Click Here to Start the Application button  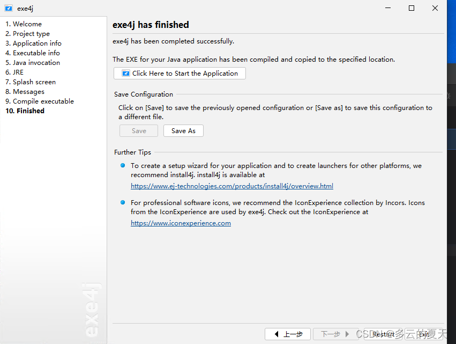pos(180,74)
